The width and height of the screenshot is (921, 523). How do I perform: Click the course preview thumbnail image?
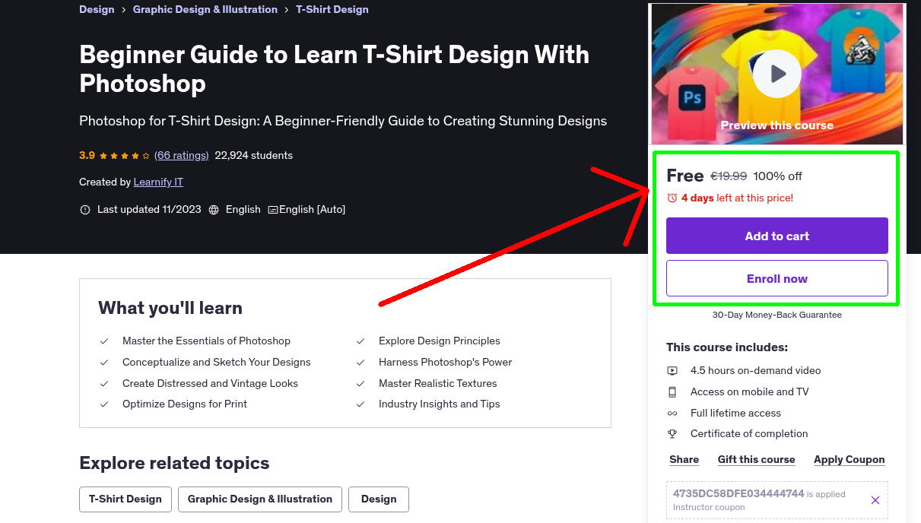tap(776, 74)
